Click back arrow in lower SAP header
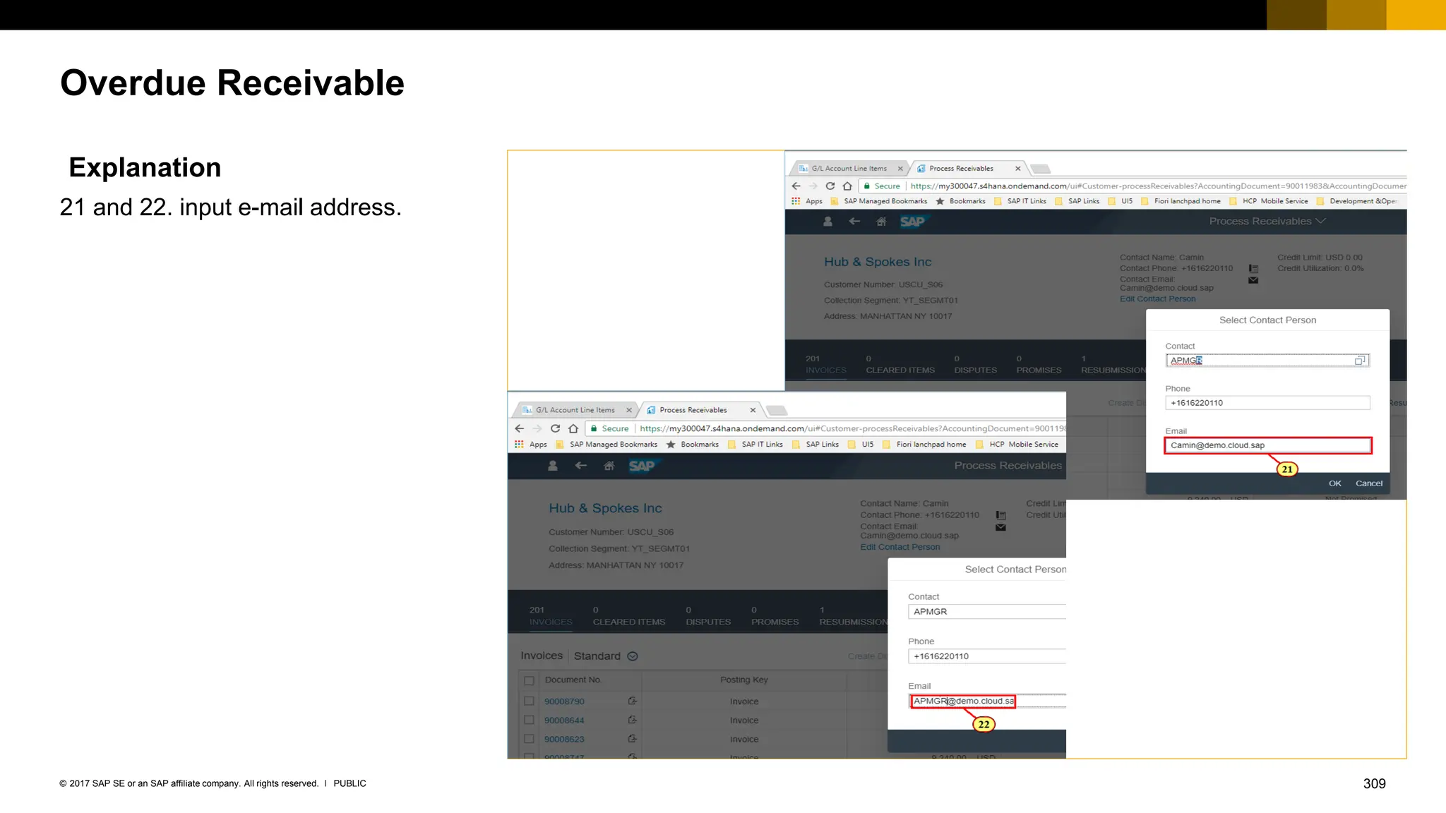This screenshot has width=1446, height=813. coord(580,466)
